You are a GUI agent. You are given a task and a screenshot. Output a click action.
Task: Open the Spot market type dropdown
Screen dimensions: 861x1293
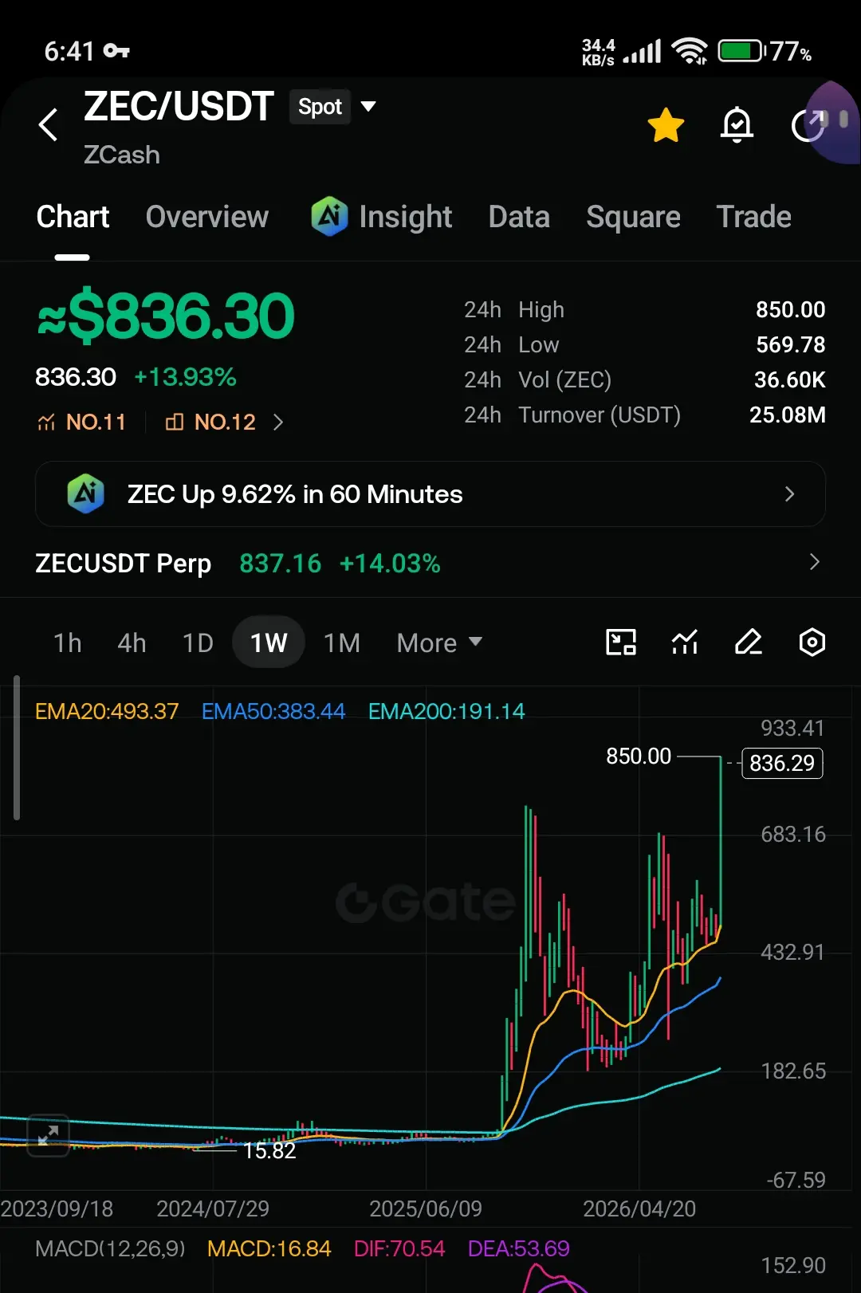point(332,107)
